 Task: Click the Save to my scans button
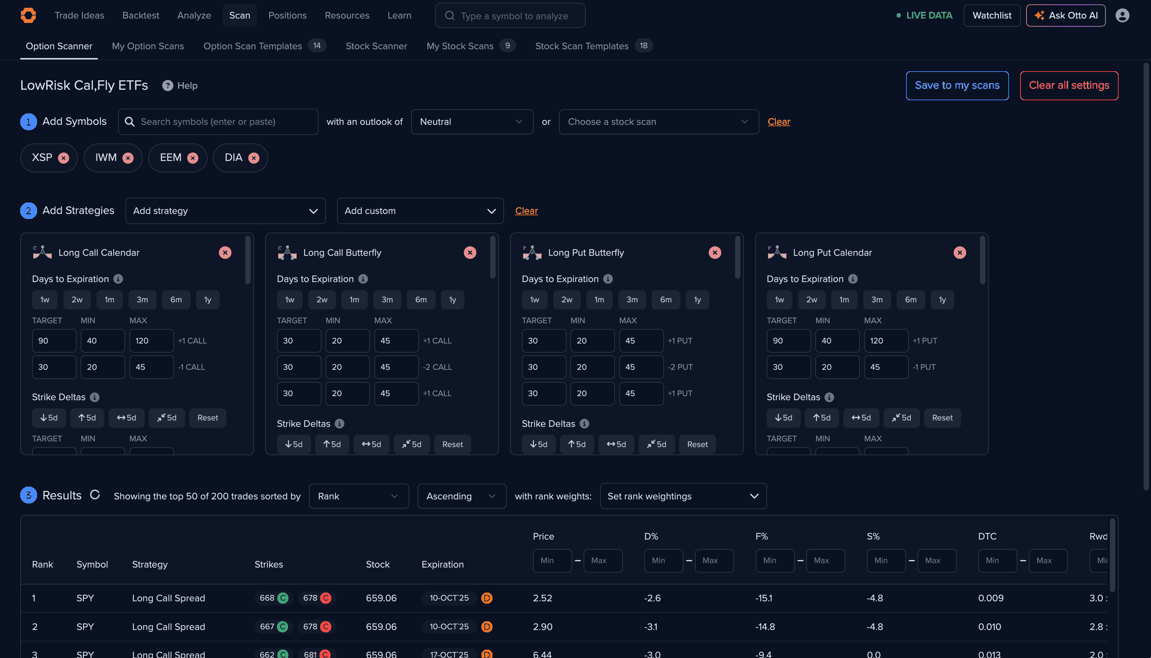coord(957,85)
